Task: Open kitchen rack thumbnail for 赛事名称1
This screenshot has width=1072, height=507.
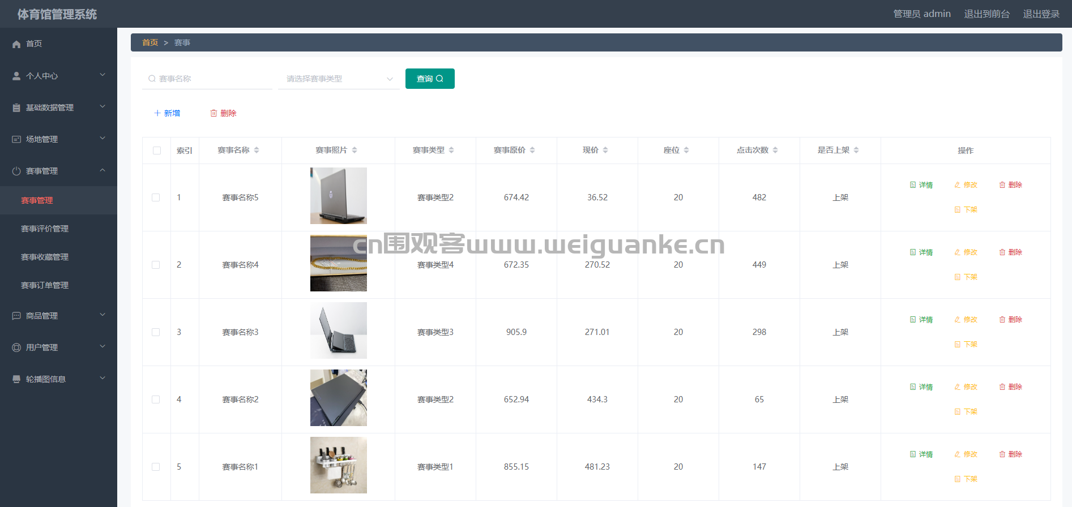Action: (x=339, y=465)
